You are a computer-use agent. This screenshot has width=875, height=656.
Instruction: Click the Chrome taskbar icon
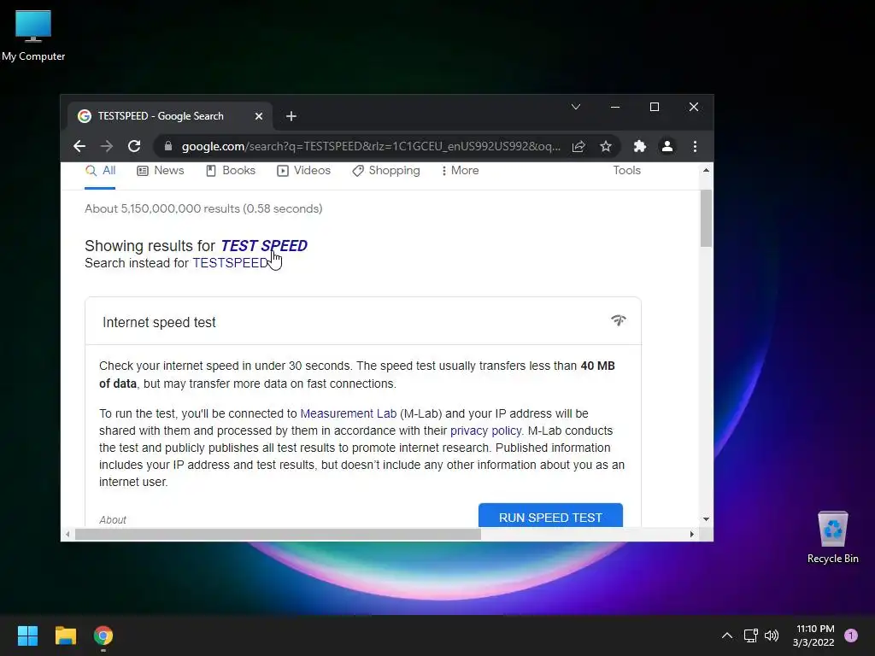point(103,635)
